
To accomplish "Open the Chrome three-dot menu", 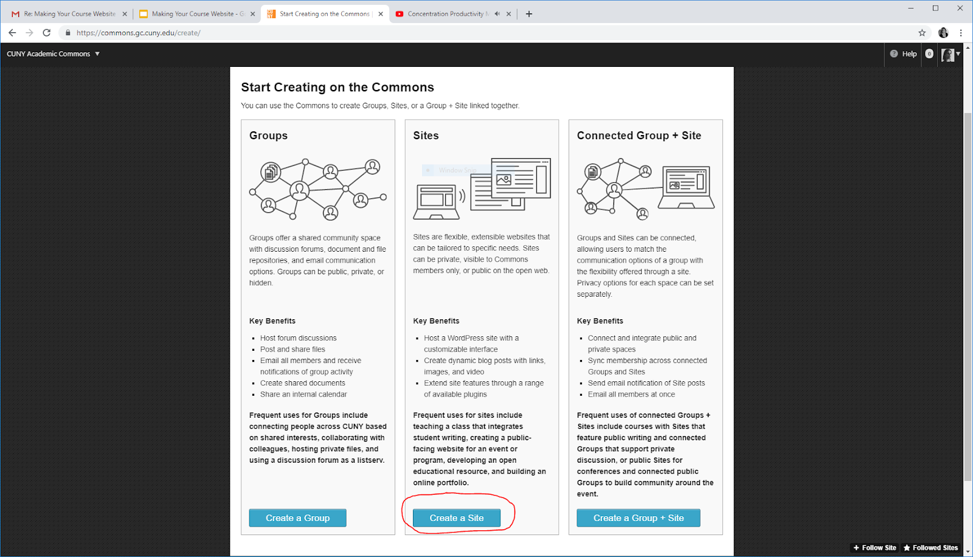I will (x=961, y=33).
